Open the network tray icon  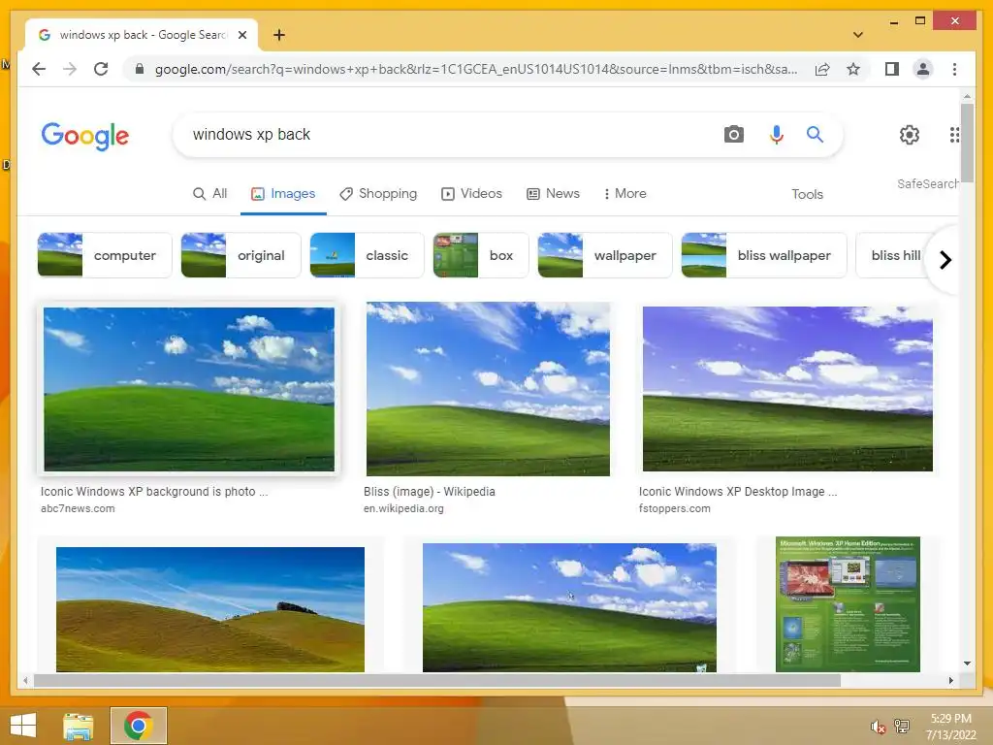[x=902, y=726]
